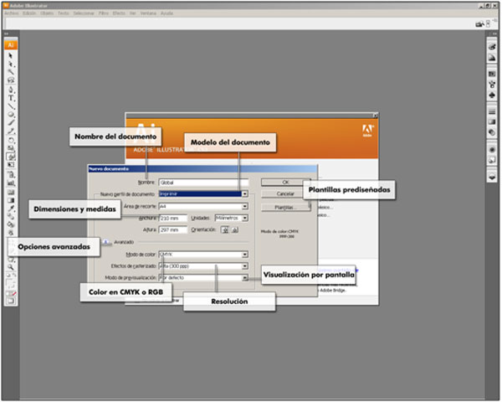Open the Edición menu
Viewport: 502px width, 402px height.
(29, 13)
